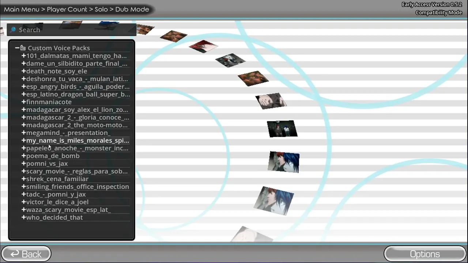Screen dimensions: 468x263
Task: Expand the 101_dalmatas_mami_tengo_ha... pack
Action: [x=24, y=56]
